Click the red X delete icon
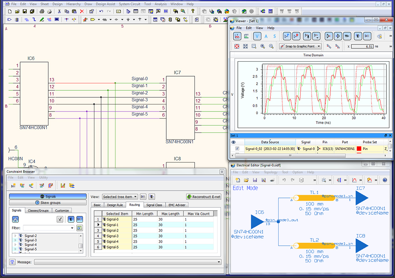 (82, 11)
